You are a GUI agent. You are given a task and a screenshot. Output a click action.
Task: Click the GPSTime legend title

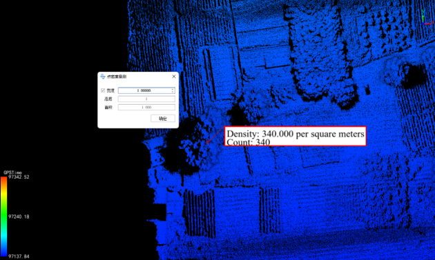12,172
